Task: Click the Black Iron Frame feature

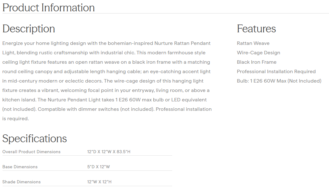Action: tap(256, 62)
